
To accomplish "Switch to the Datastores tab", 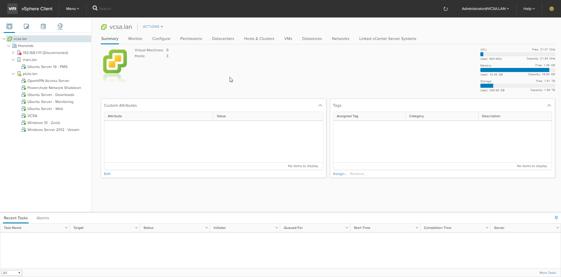I will pyautogui.click(x=312, y=39).
